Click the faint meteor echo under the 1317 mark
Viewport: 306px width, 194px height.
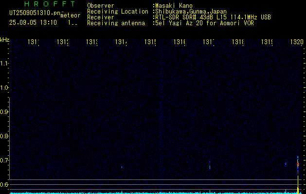pos(210,165)
